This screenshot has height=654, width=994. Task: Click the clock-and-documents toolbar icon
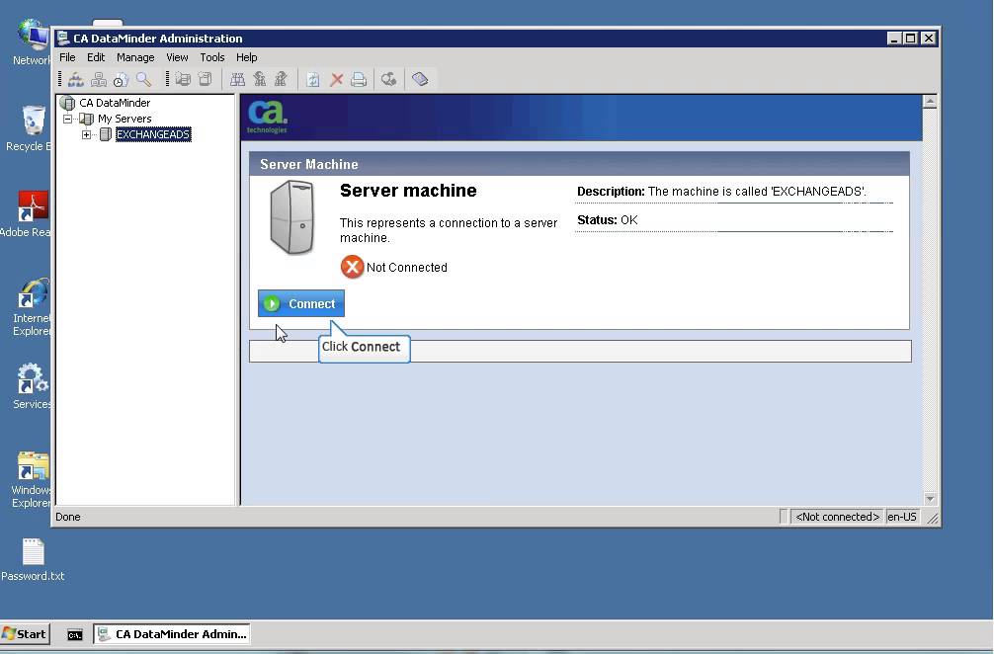[x=121, y=79]
